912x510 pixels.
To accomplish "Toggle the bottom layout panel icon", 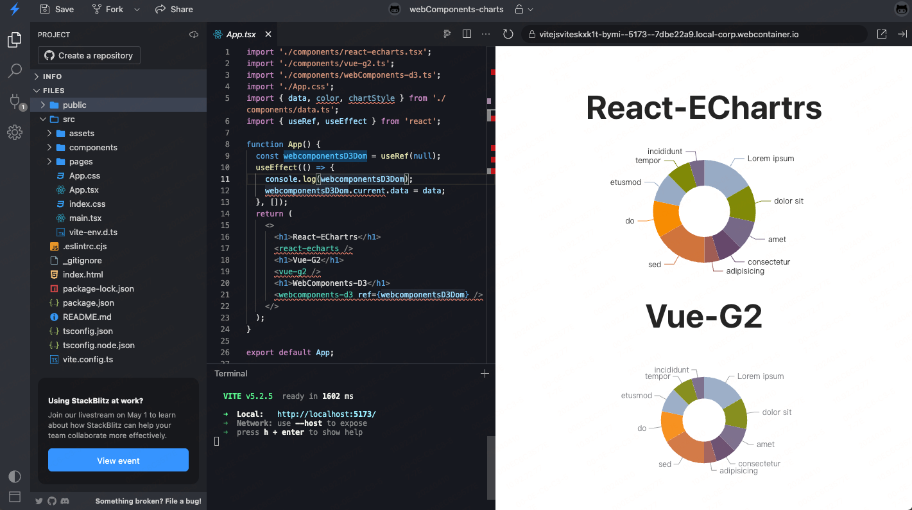I will pyautogui.click(x=14, y=497).
